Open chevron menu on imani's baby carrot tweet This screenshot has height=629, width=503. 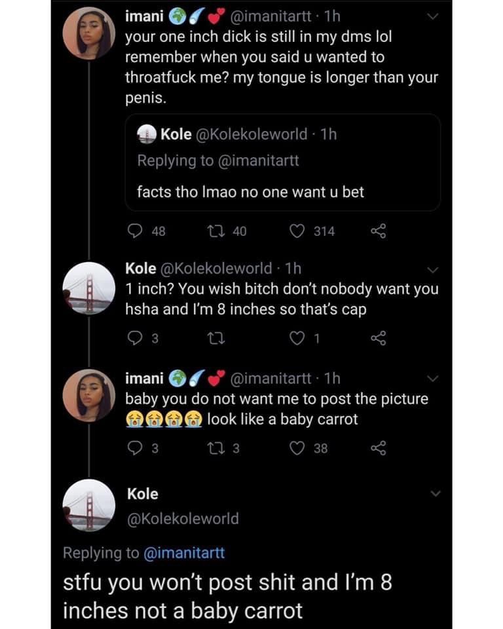pyautogui.click(x=433, y=378)
